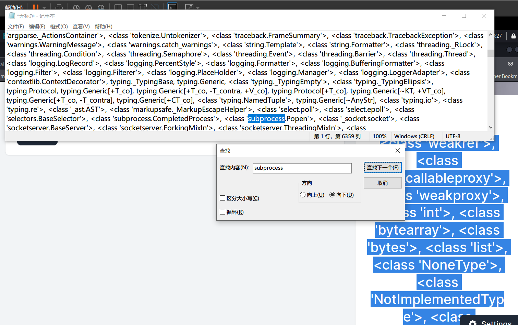Click VMware unity mode icon
This screenshot has height=325, width=518.
tap(155, 7)
